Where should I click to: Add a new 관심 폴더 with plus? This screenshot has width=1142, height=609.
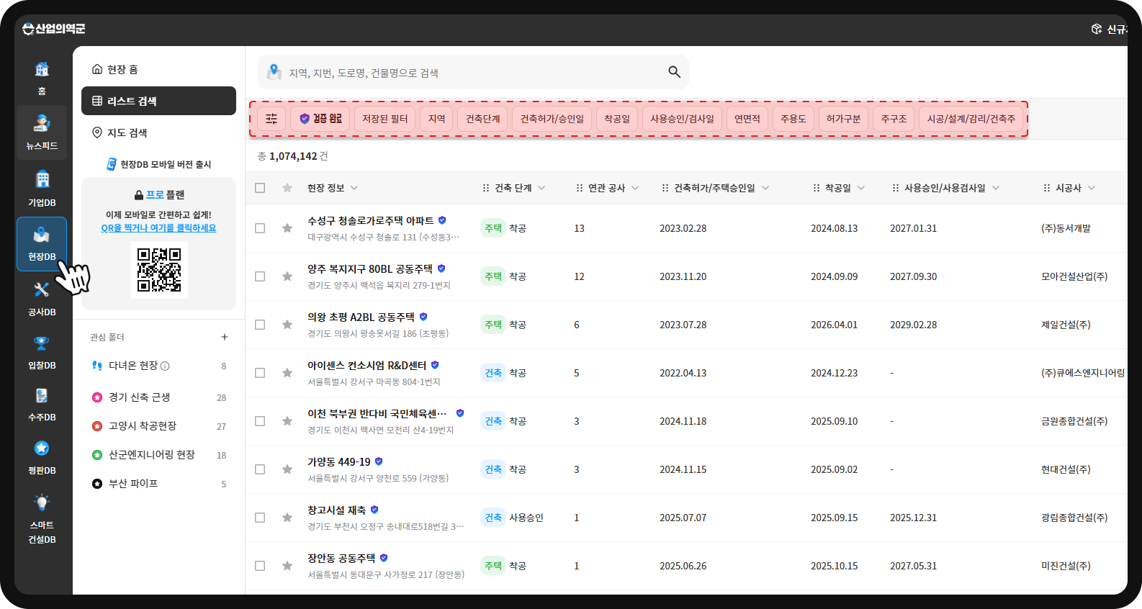click(225, 337)
